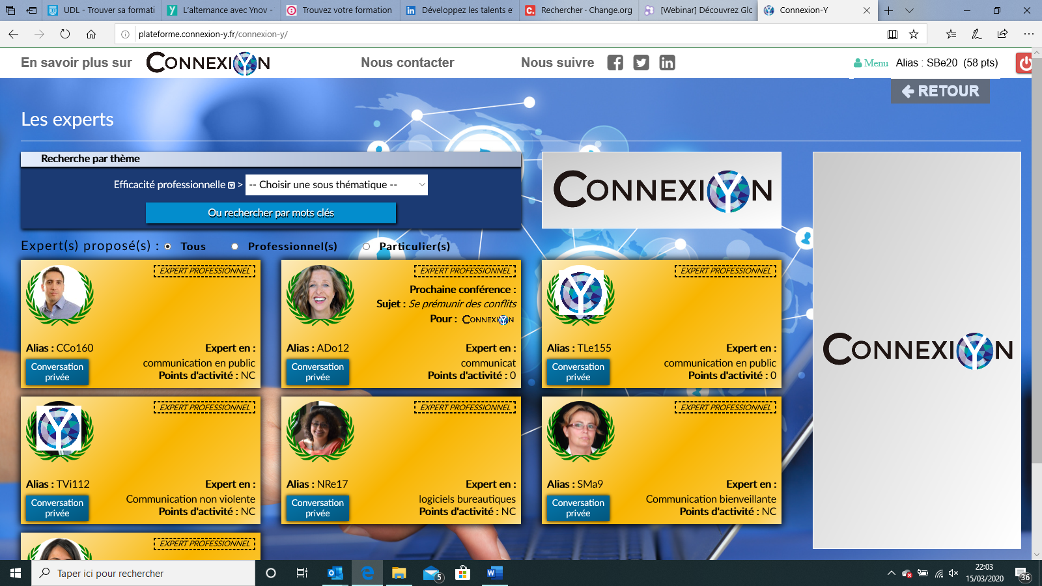Open Outlook from the taskbar
1042x586 pixels.
(335, 573)
